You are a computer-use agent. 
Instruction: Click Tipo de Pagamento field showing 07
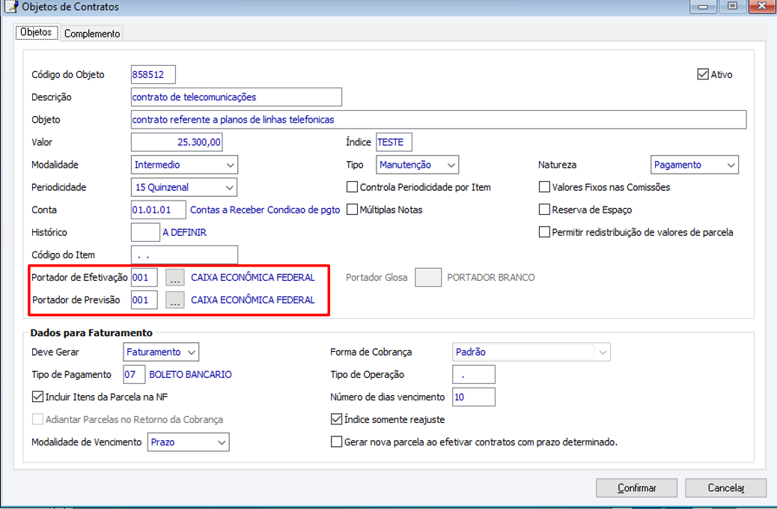[x=134, y=374]
